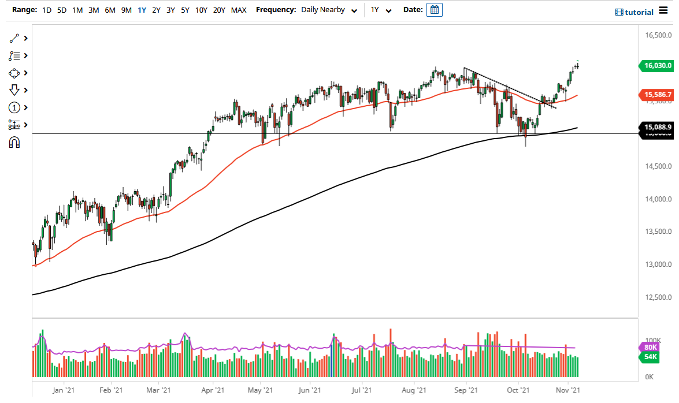
Task: Switch to the MAX range
Action: tap(238, 10)
